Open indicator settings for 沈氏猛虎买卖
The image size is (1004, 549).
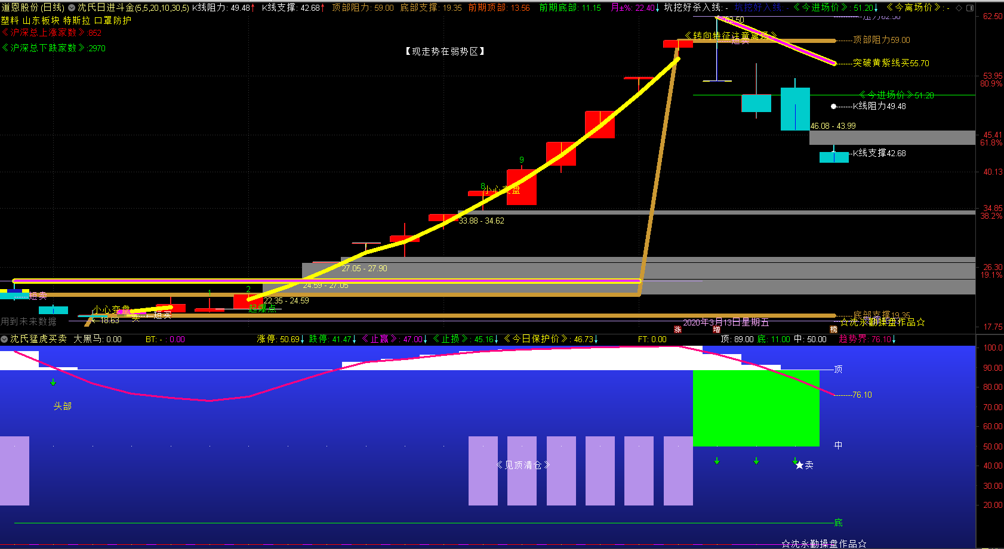pos(4,339)
